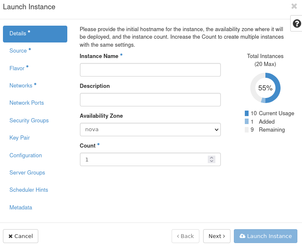Image resolution: width=302 pixels, height=246 pixels.
Task: Click the Launch Instance button
Action: pyautogui.click(x=265, y=236)
